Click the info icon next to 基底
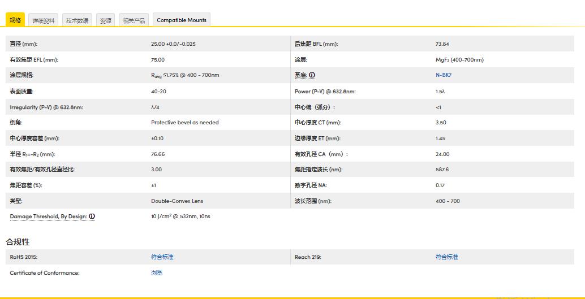This screenshot has height=299, width=585. pos(312,75)
